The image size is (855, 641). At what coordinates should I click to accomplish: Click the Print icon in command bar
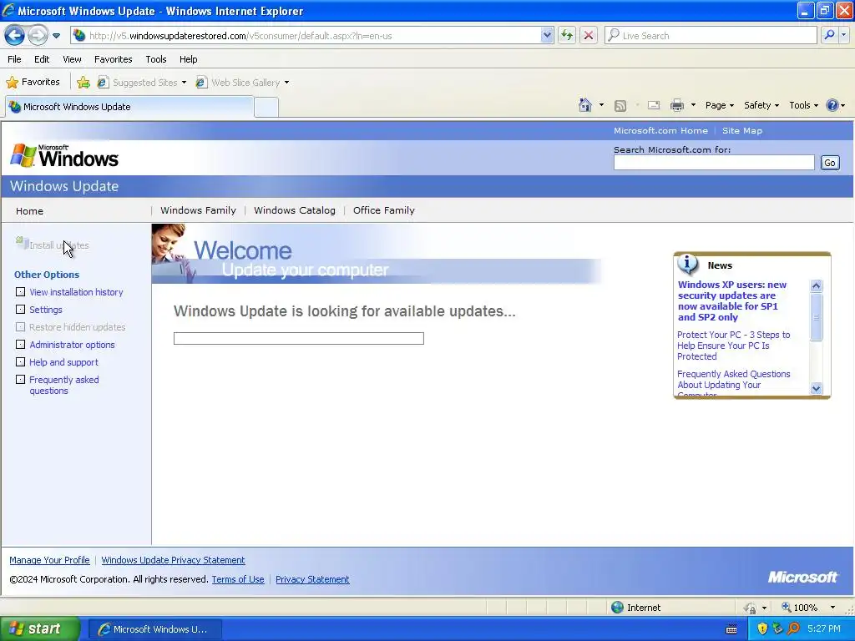tap(676, 105)
